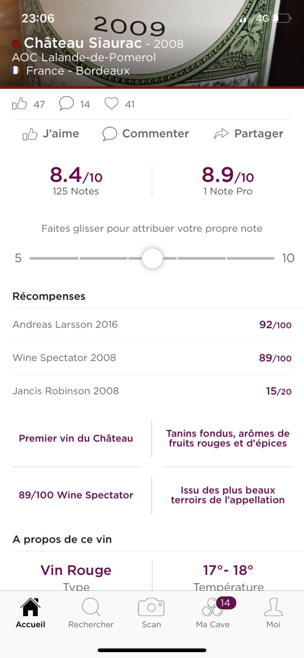Viewport: 304px width, 658px height.
Task: Tap the 89/100 Wine Spectator tag
Action: click(x=76, y=495)
